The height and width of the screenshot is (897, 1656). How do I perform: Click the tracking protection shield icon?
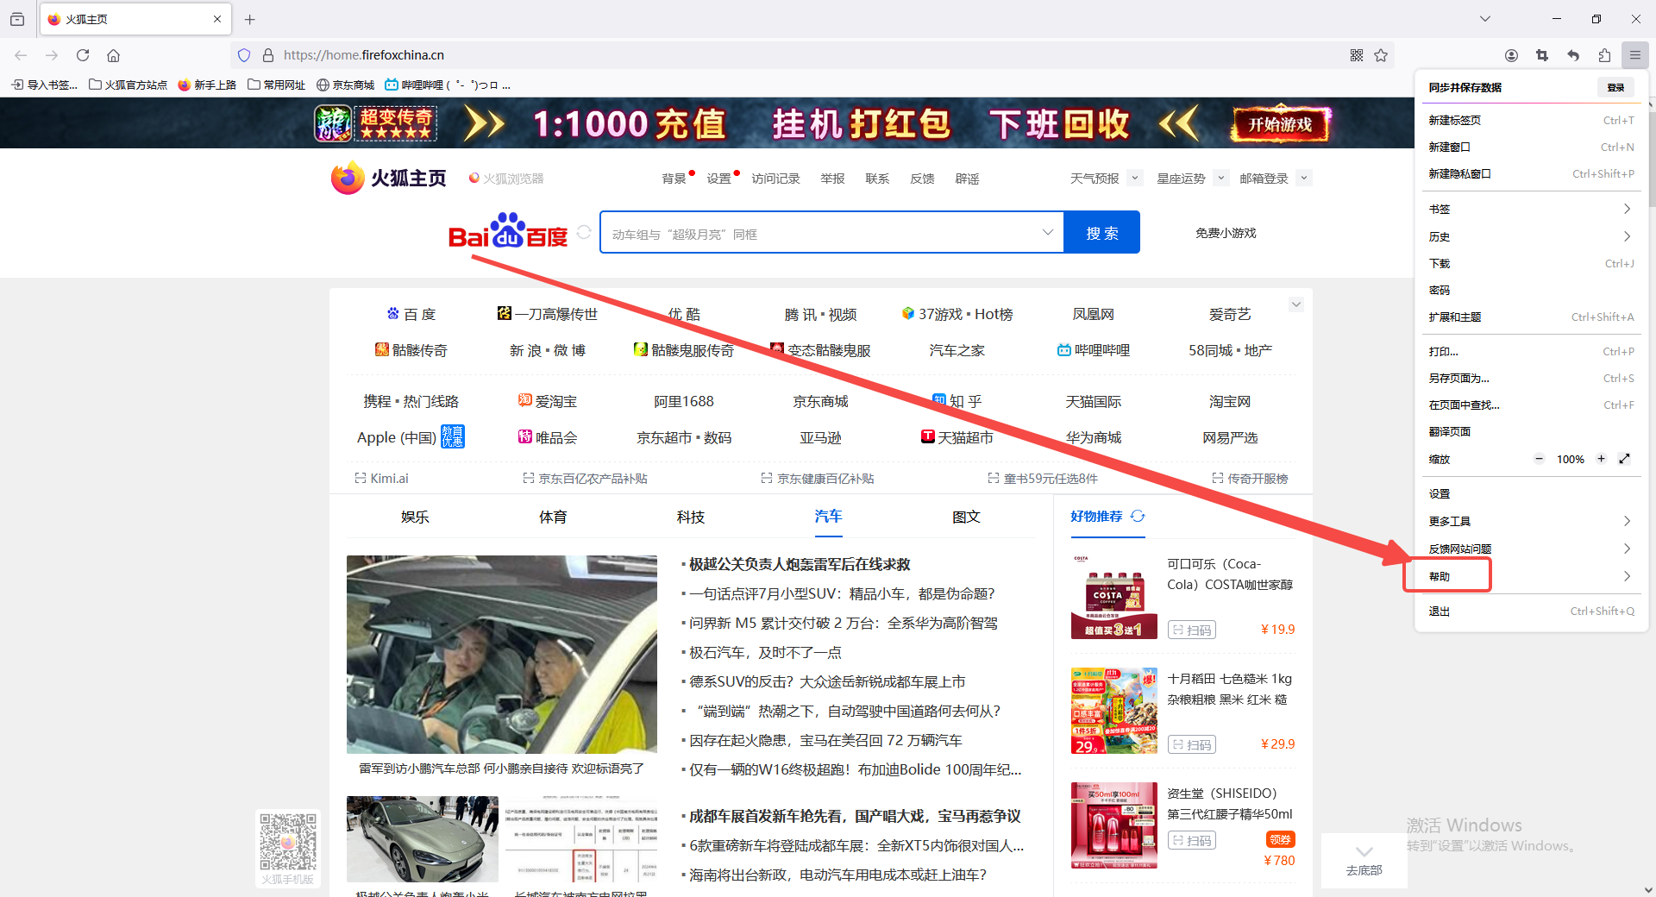click(x=244, y=55)
